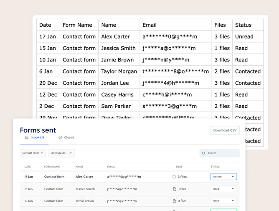Viewport: 279px width, 211px height.
Task: Change Read status dropdown for Jessica Smith
Action: (x=223, y=189)
